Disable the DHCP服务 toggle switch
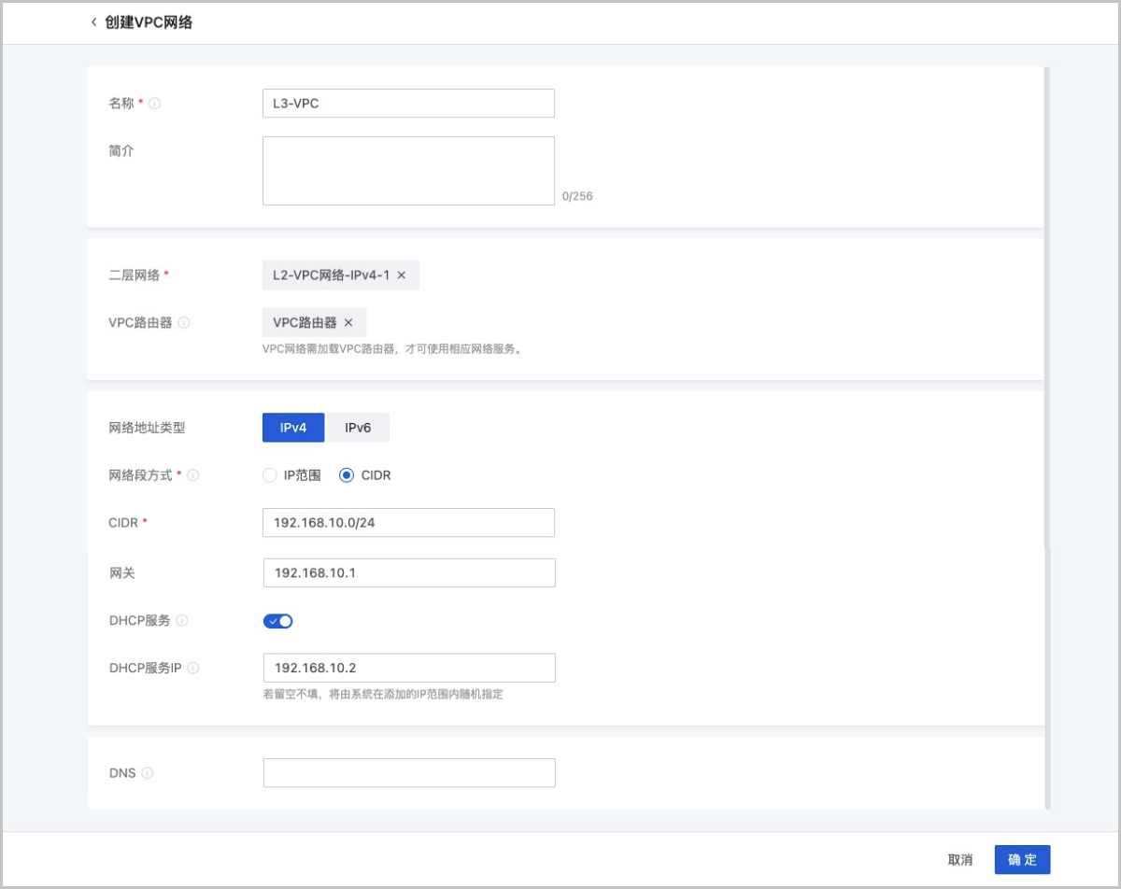 (x=277, y=620)
